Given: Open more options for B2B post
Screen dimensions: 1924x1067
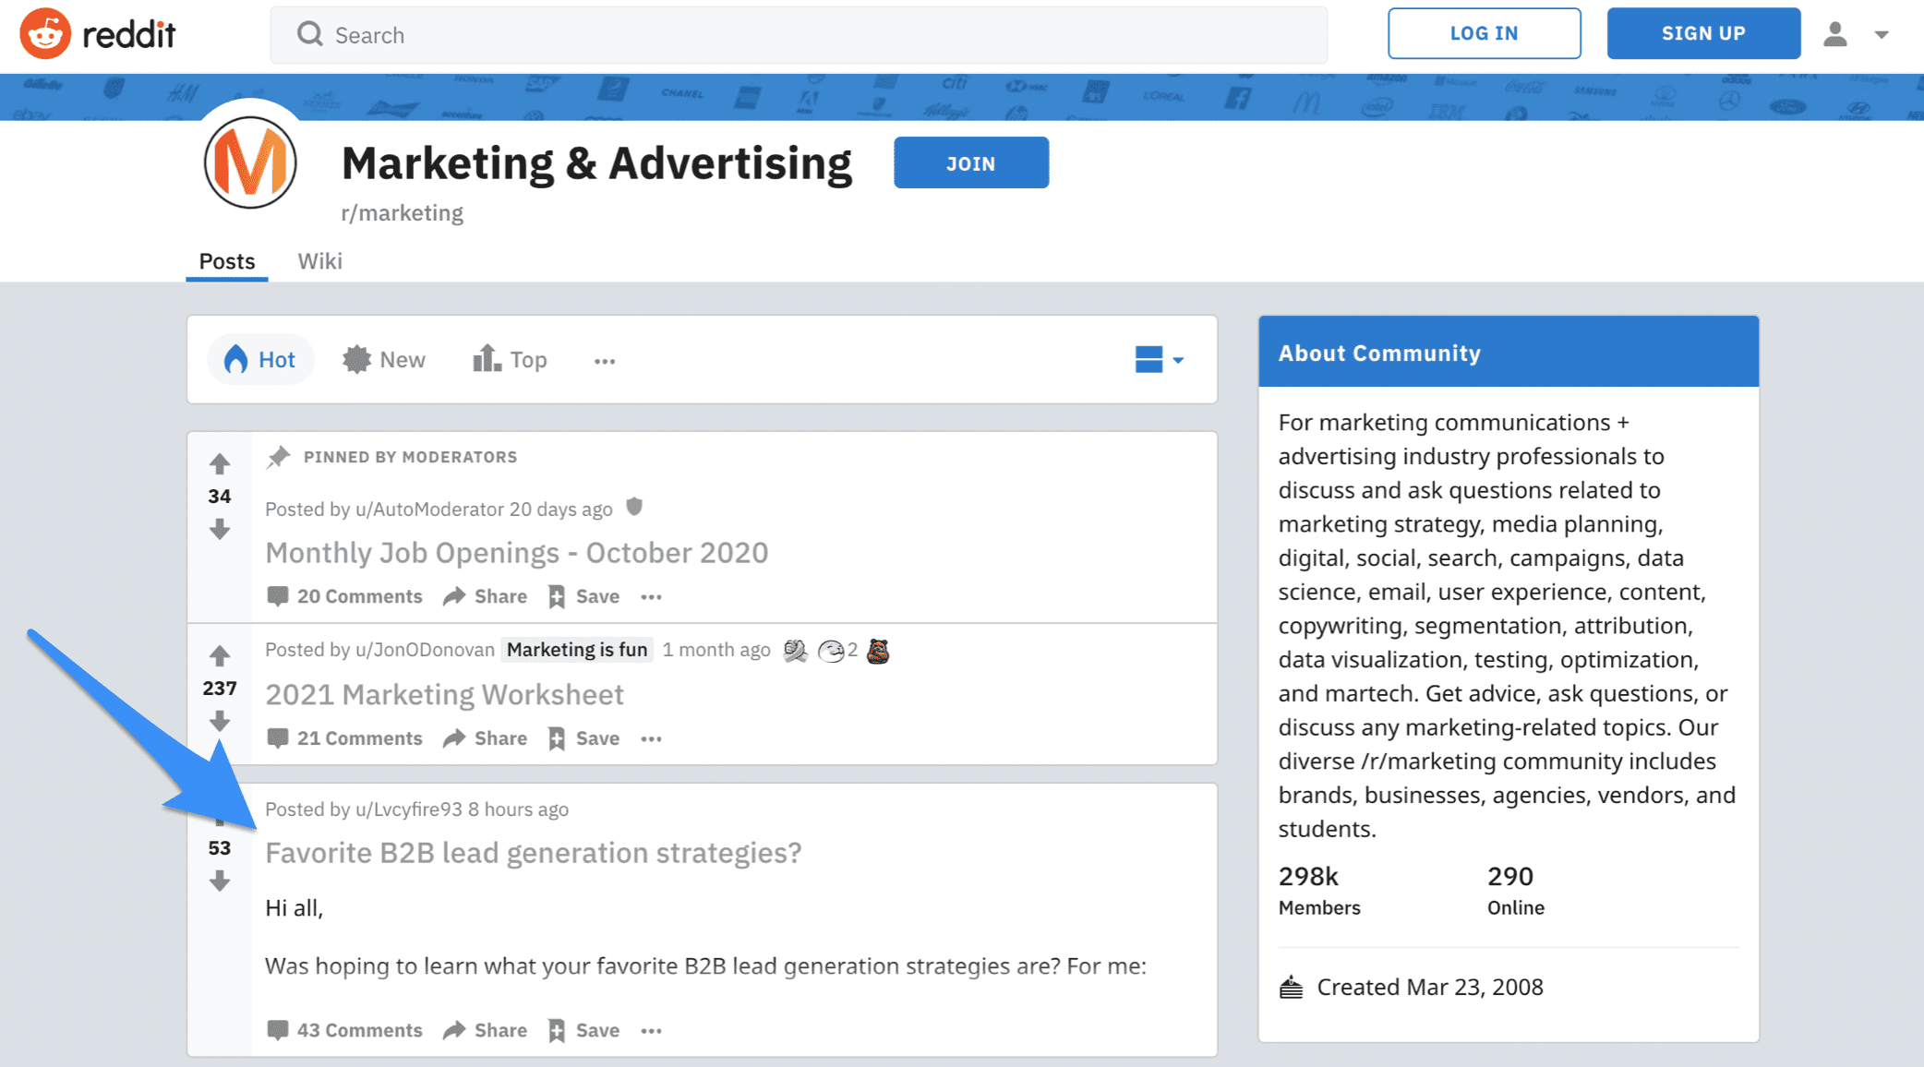Looking at the screenshot, I should (651, 1031).
